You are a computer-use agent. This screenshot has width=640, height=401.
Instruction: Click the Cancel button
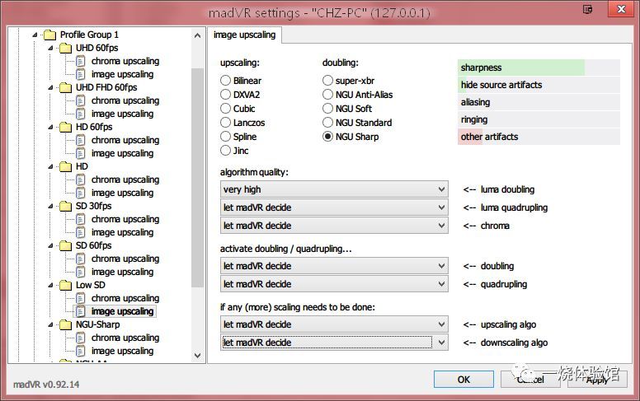pos(530,380)
